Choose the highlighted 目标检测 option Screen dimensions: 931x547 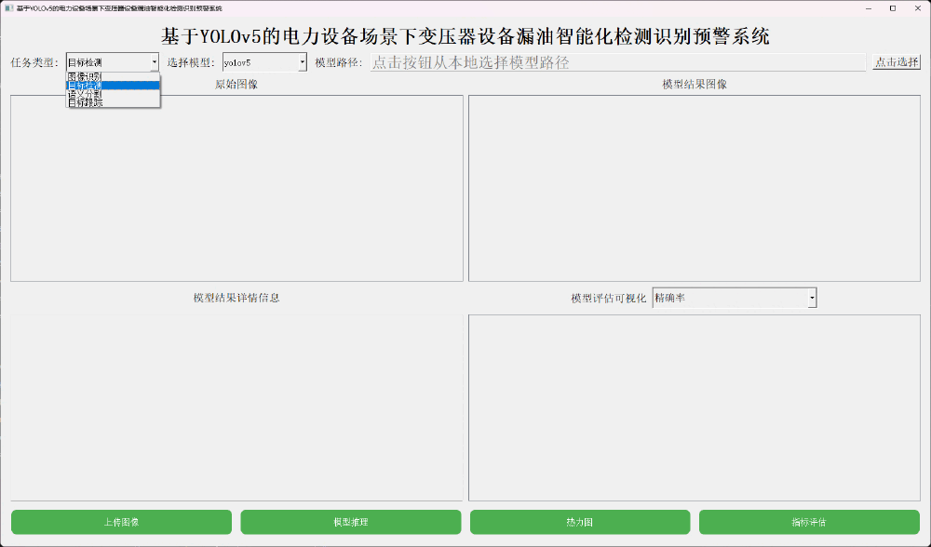pos(102,85)
